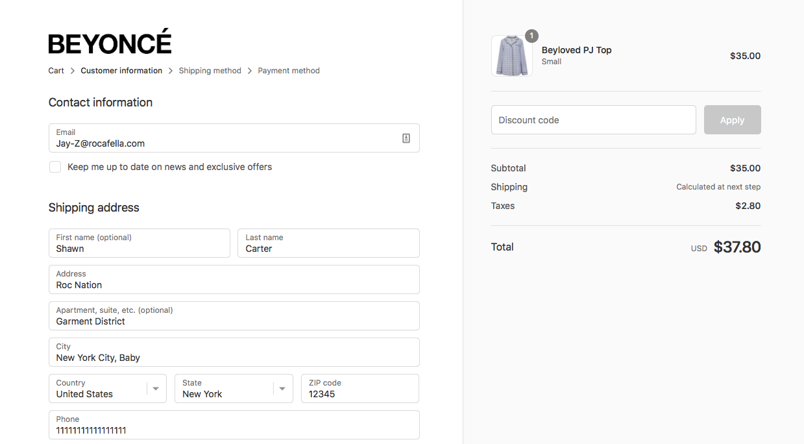
Task: Open the Country dropdown
Action: (108, 389)
